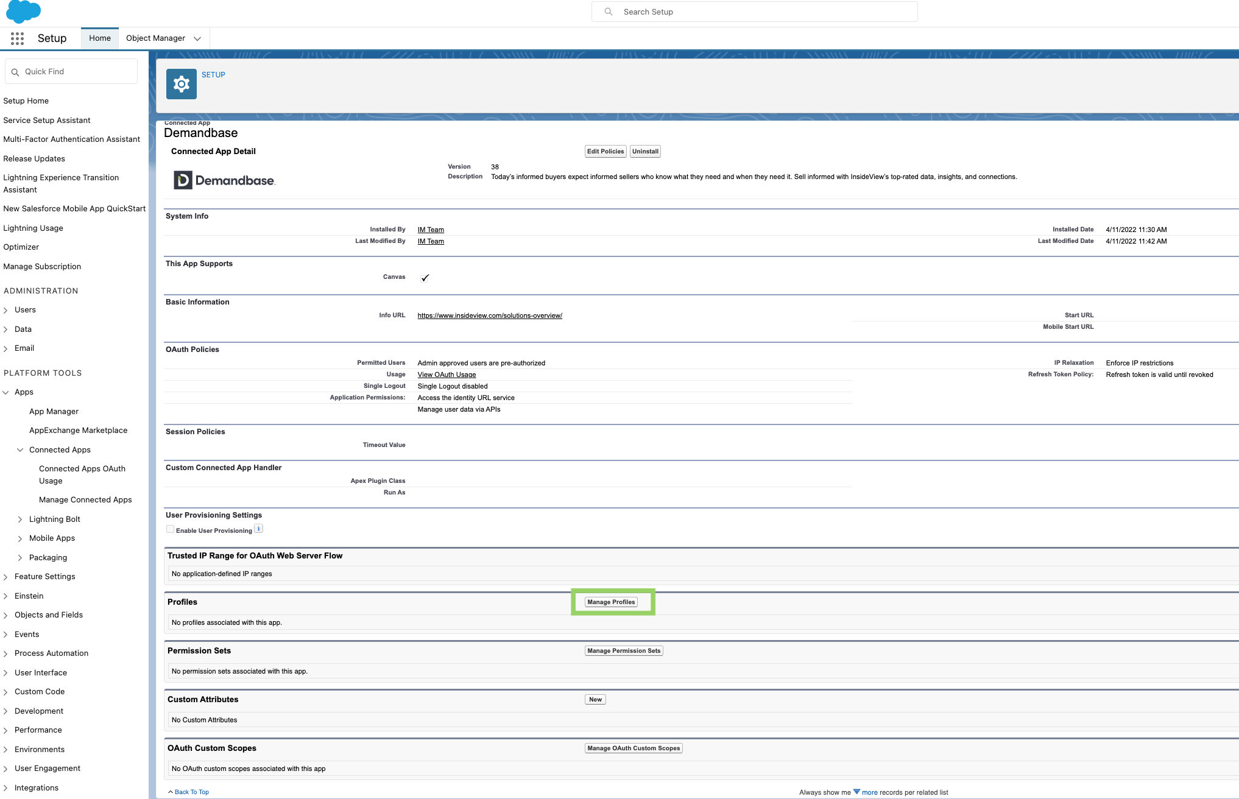Image resolution: width=1239 pixels, height=799 pixels.
Task: Open Connected Apps OAuth Usage
Action: (x=82, y=475)
